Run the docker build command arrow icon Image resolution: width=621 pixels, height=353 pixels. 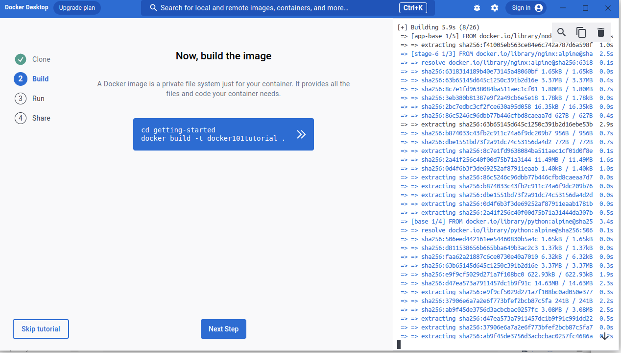(x=301, y=134)
